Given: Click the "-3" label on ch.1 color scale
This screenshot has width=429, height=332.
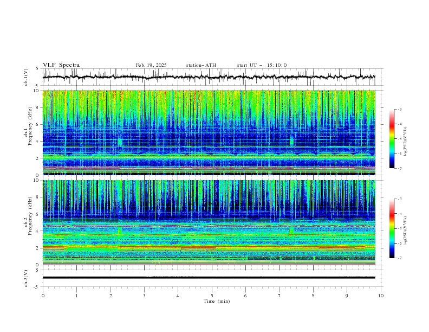Looking at the screenshot, I should point(400,109).
